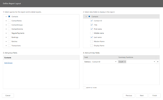Expand the ContactNotes query node
Viewport: 163px width, 100px height.
tap(6, 21)
